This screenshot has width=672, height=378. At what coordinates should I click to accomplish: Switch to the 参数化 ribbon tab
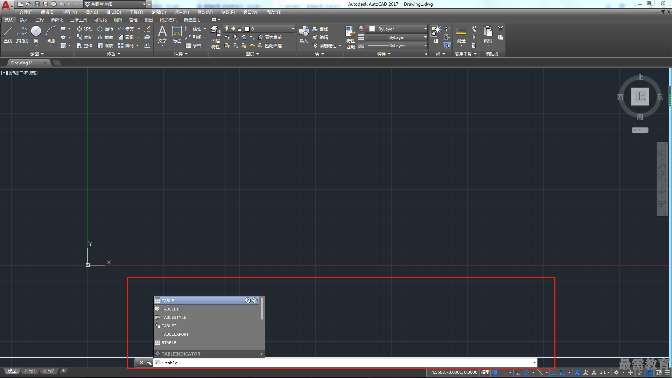tap(57, 20)
